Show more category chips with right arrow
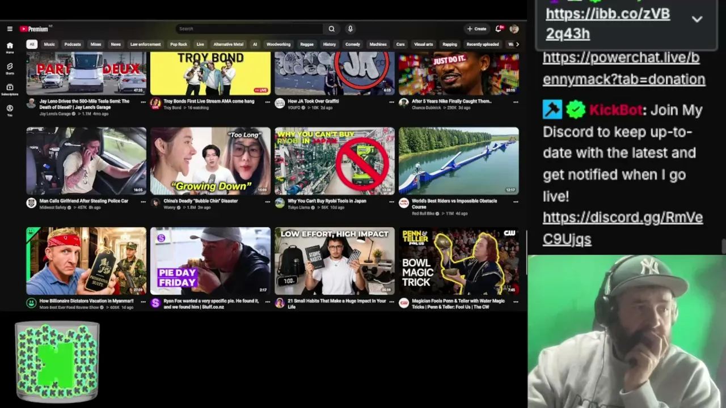Image resolution: width=726 pixels, height=408 pixels. point(517,44)
